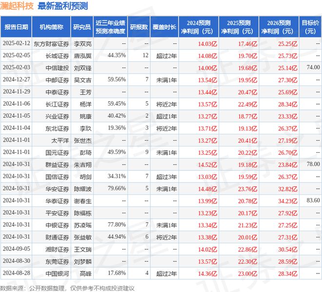
Task: Click 2024 forecast value 14.52亿
Action: [x=207, y=165]
